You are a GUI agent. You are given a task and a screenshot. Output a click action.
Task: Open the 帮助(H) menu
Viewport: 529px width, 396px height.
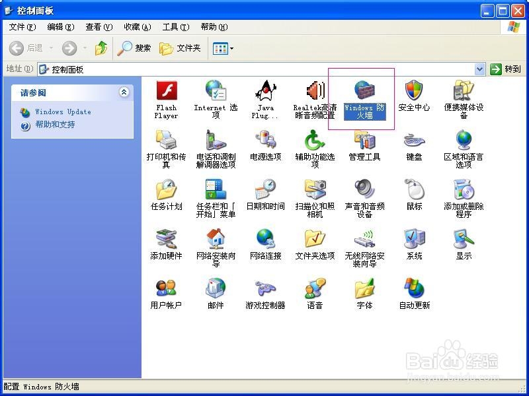[x=214, y=27]
